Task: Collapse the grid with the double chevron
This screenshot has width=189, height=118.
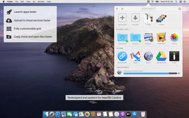Action: 122,9
